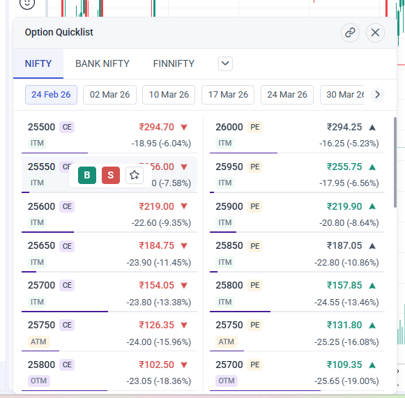Select the 02 Mar 26 expiry
This screenshot has width=405, height=398.
tap(109, 95)
